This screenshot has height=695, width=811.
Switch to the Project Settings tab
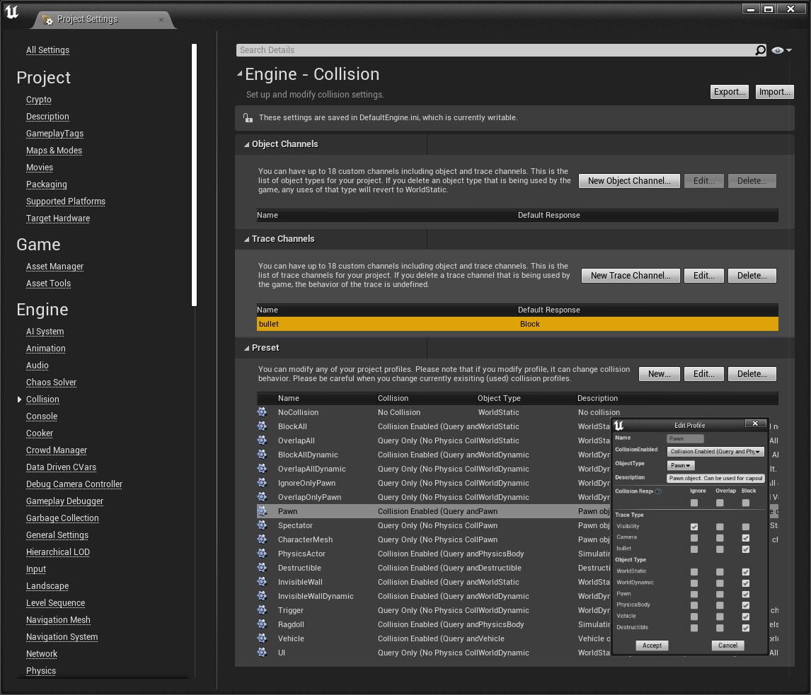click(87, 19)
